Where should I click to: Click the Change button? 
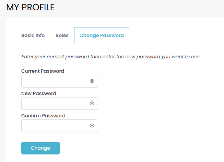pos(40,148)
